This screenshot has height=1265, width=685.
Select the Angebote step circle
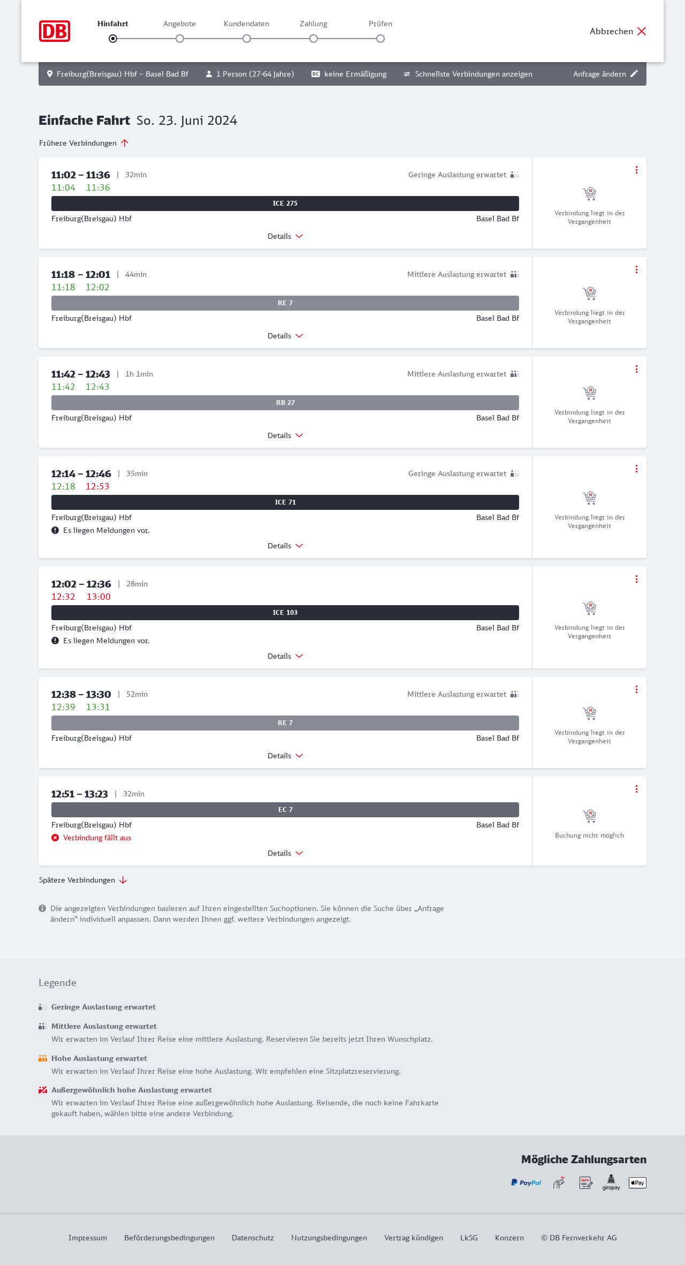[180, 39]
